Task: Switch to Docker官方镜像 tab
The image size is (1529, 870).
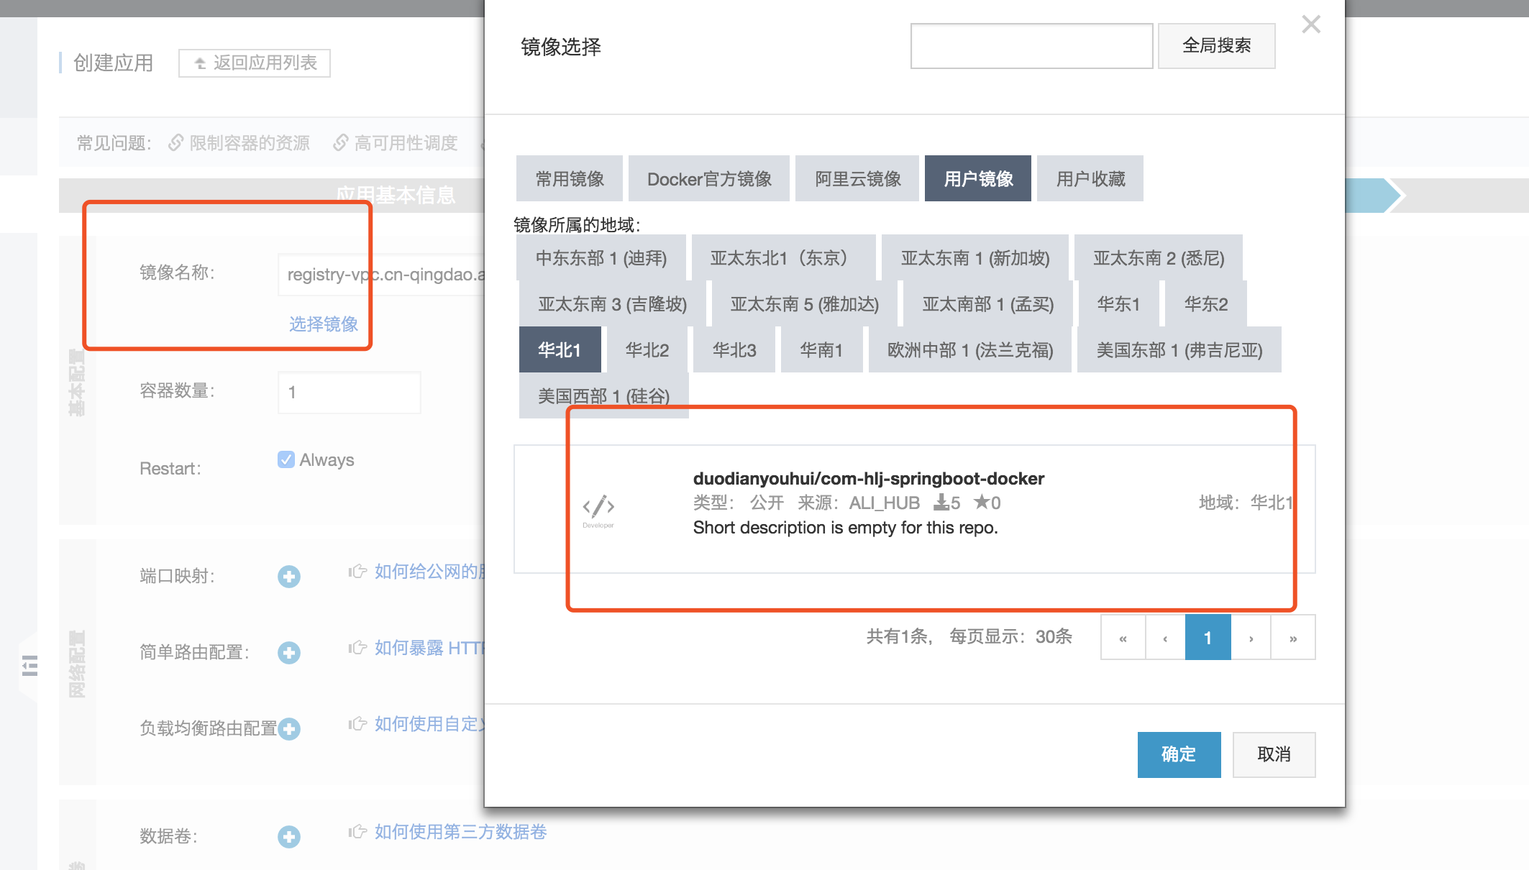Action: click(x=709, y=179)
